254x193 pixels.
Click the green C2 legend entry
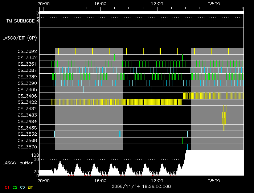click(15, 187)
